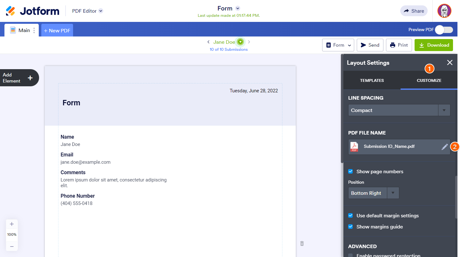
Task: Open the Jane Doe submission dropdown
Action: 240,42
